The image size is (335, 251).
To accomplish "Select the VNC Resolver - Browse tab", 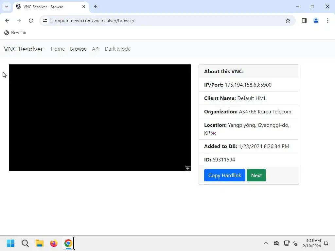I will (x=51, y=7).
